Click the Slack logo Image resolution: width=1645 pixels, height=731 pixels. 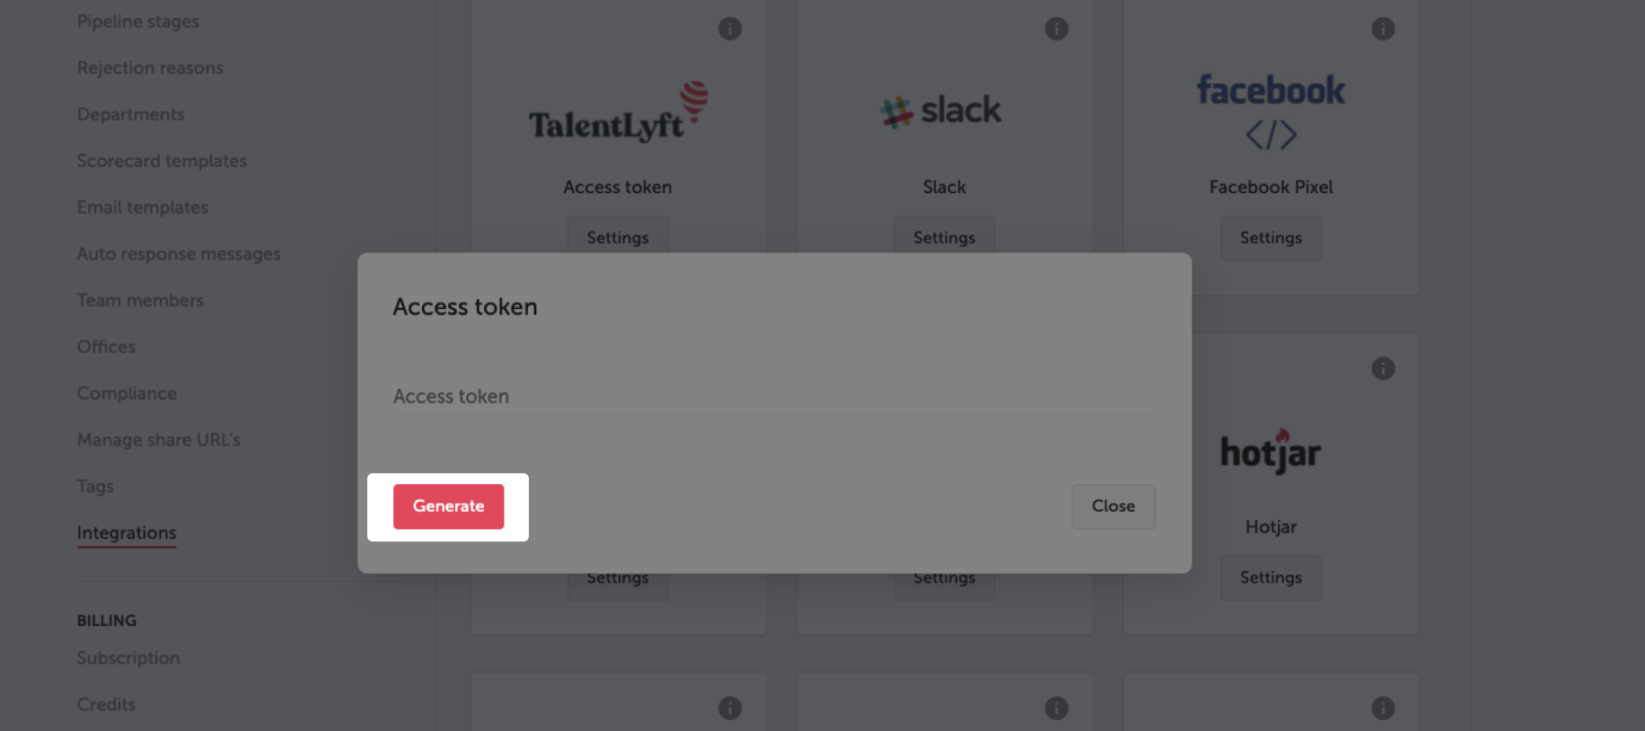click(x=941, y=110)
